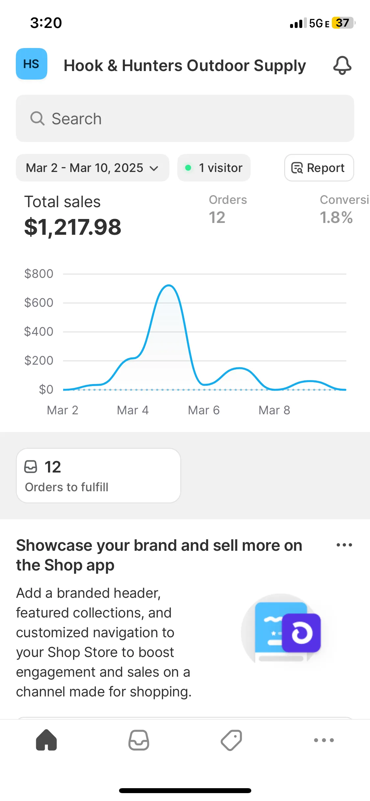The width and height of the screenshot is (370, 801).
Task: Open the HS store avatar
Action: coord(32,64)
